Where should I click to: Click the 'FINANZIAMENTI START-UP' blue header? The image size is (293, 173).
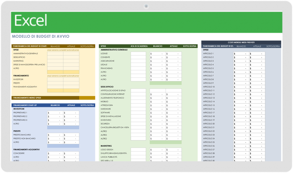click(x=25, y=105)
